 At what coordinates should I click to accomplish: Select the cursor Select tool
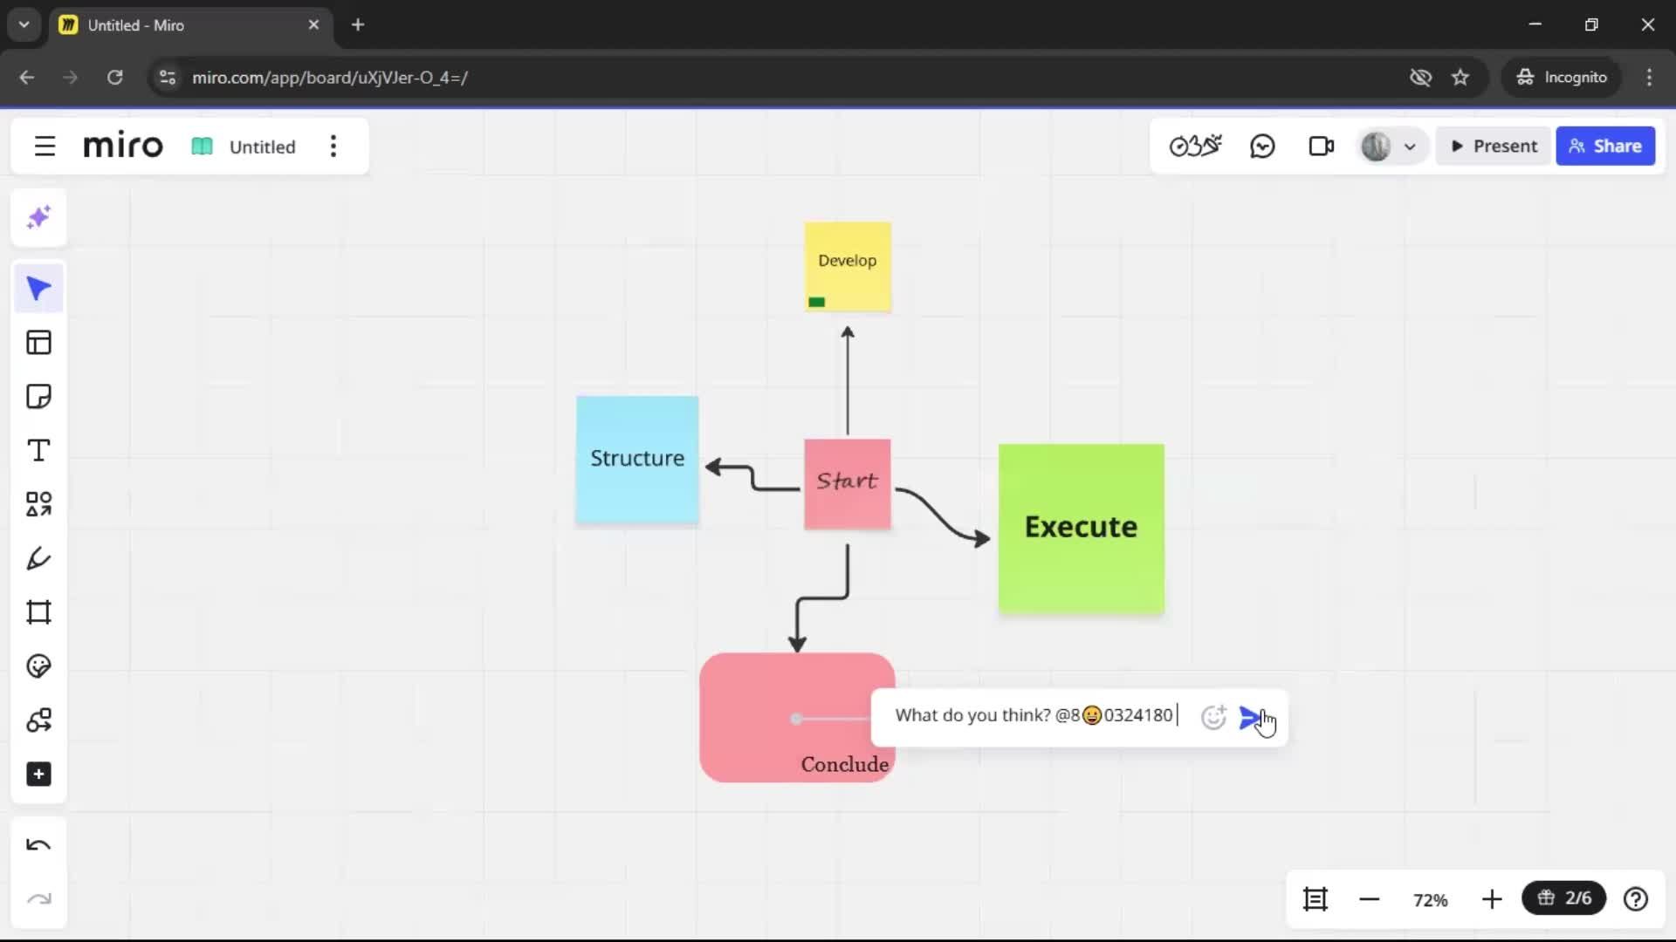(38, 289)
